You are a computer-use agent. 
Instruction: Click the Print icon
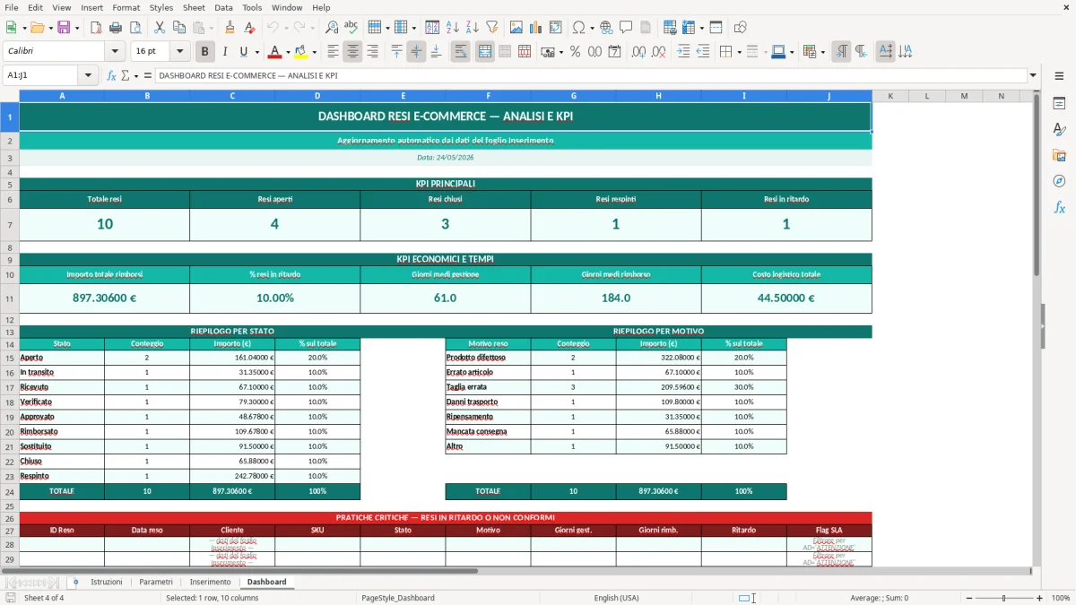[x=116, y=28]
